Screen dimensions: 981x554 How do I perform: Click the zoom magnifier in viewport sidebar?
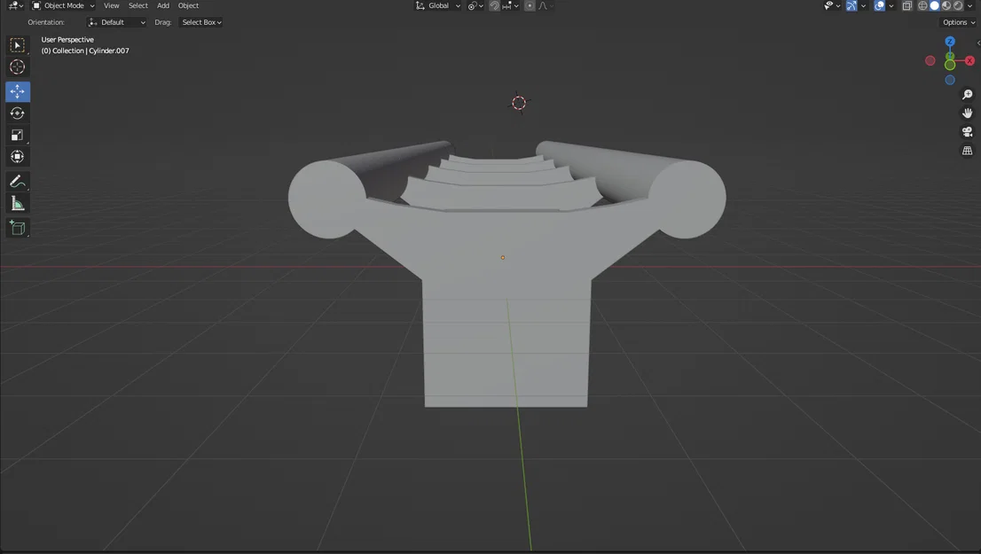coord(967,94)
